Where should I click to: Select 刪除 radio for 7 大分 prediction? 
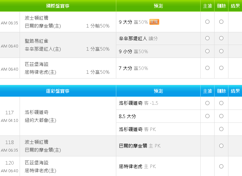click(221, 68)
